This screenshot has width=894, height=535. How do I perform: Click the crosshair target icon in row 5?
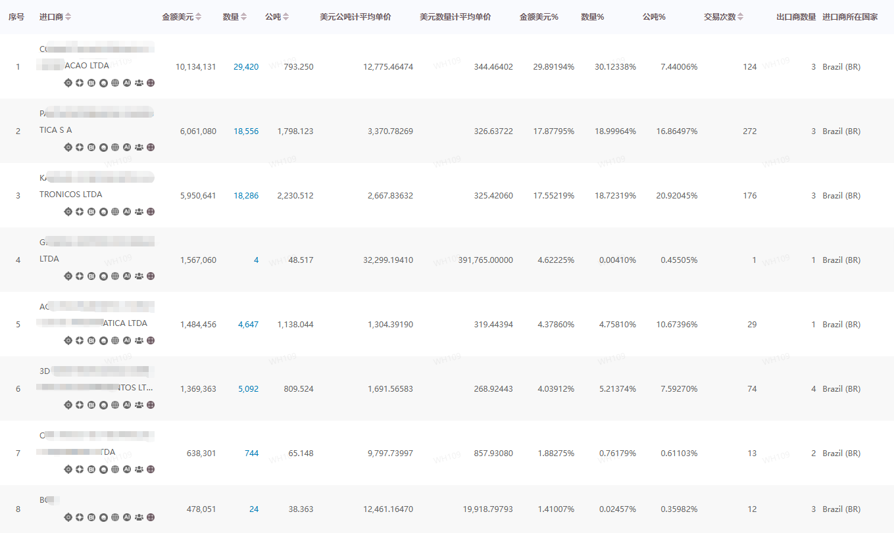(x=68, y=340)
